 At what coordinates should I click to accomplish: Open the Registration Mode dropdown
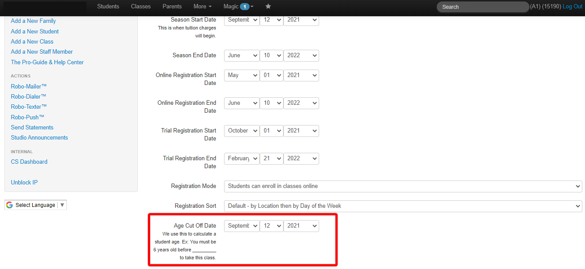click(x=403, y=186)
